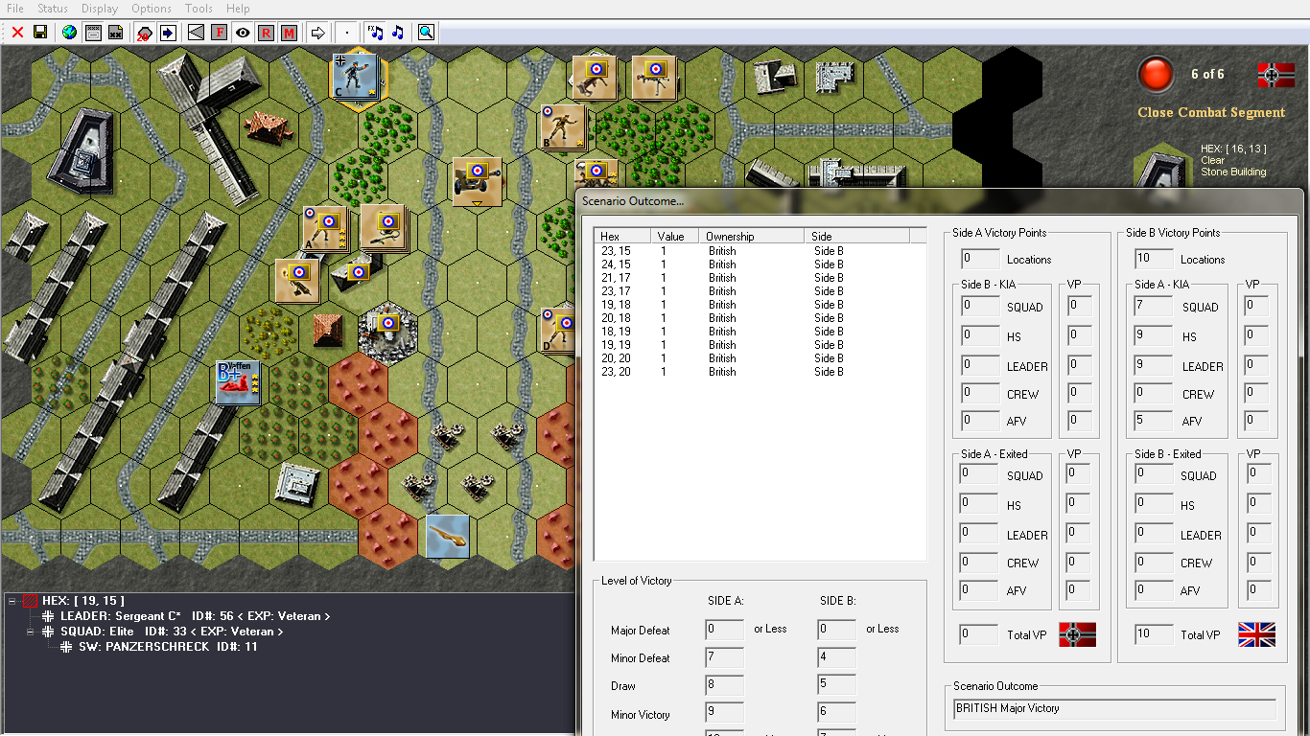Select British infantry counter labeled B

tap(563, 127)
